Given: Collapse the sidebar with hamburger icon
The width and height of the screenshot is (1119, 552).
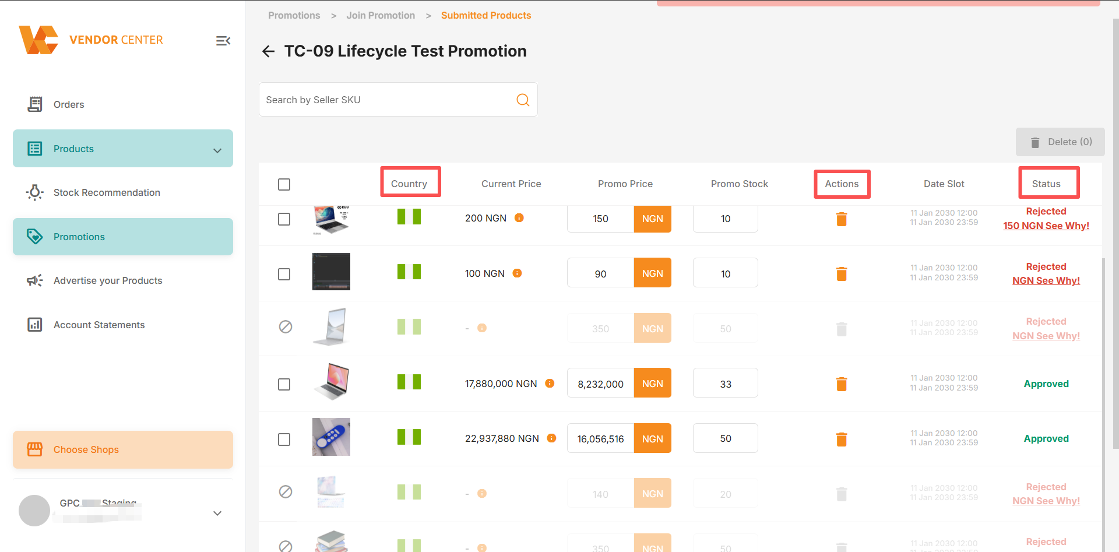Looking at the screenshot, I should click(x=223, y=41).
